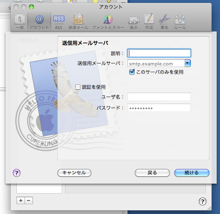Image resolution: width=220 pixels, height=214 pixels.
Task: Open the 署名 (Signatures) preferences pane
Action: 164,21
